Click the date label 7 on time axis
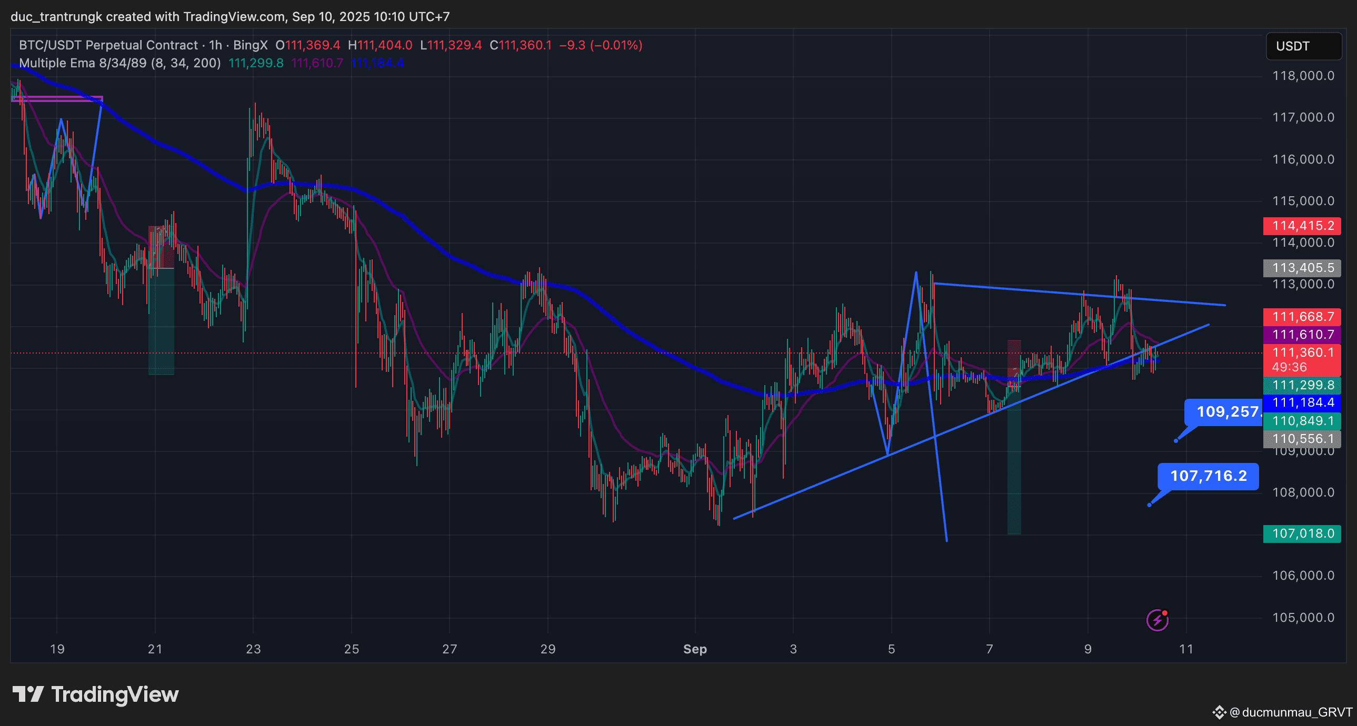The width and height of the screenshot is (1357, 726). pyautogui.click(x=989, y=649)
